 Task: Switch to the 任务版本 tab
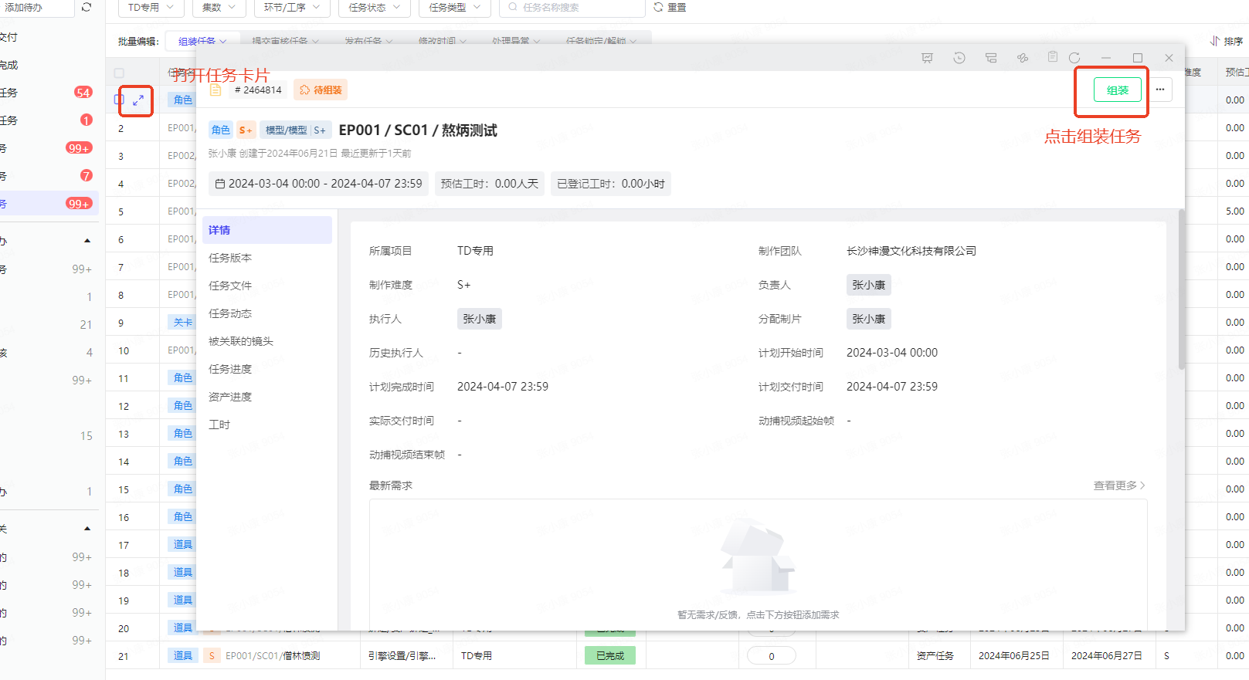(230, 258)
